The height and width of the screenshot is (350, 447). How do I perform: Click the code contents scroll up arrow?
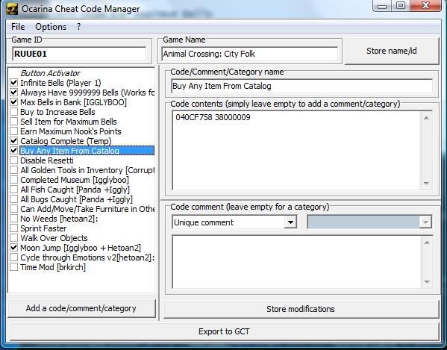(x=426, y=118)
